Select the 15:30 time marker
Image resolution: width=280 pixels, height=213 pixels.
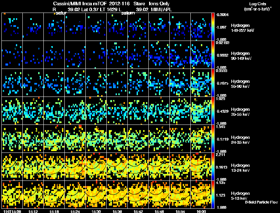point(96,211)
